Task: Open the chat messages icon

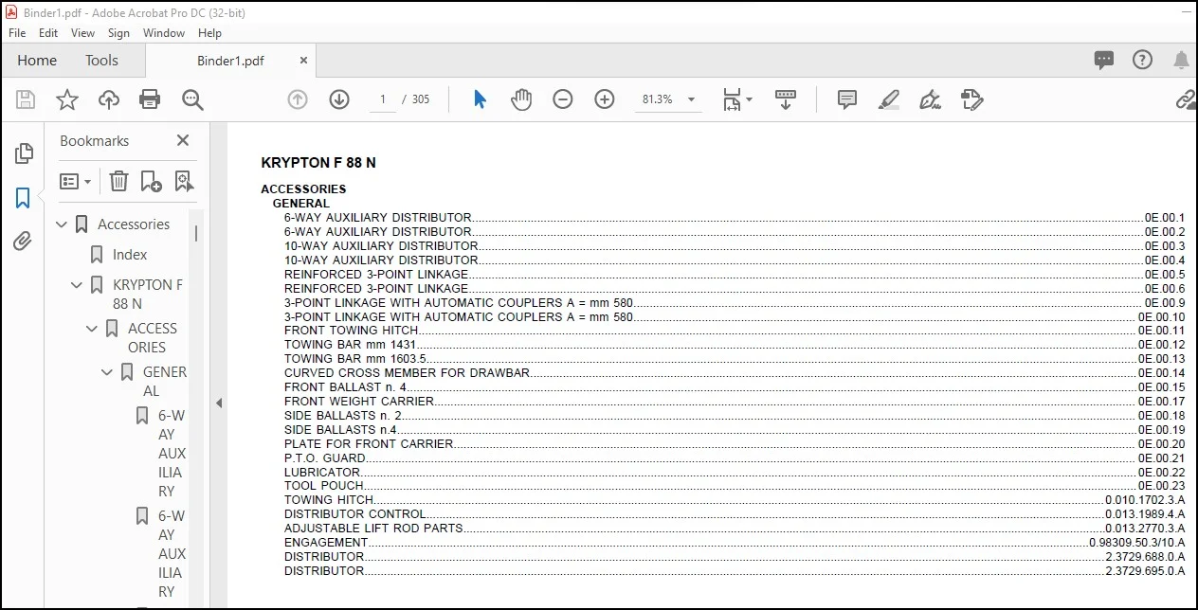Action: coord(1104,60)
